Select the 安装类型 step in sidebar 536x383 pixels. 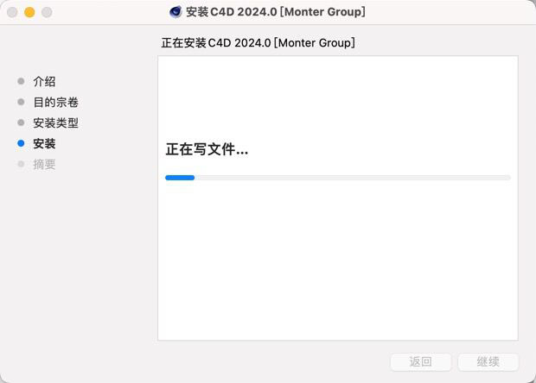(x=55, y=122)
